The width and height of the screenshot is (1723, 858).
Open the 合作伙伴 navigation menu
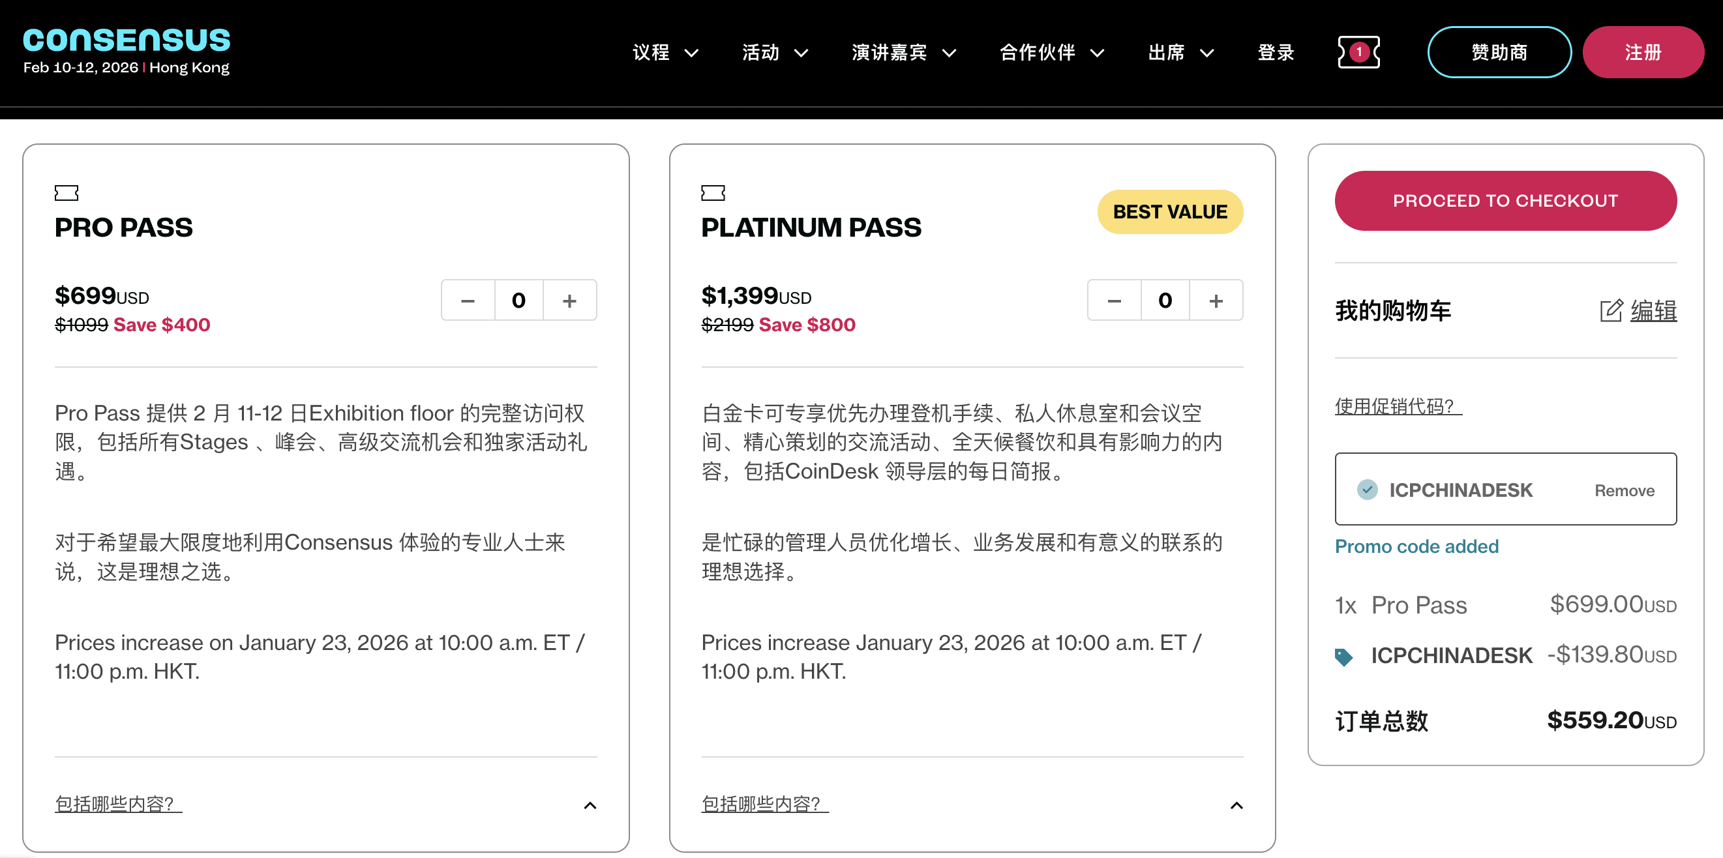coord(1051,52)
